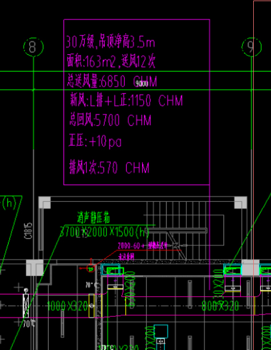Image resolution: width=271 pixels, height=350 pixels.
Task: Select the 新风 1150 CHM text line
Action: (126, 101)
